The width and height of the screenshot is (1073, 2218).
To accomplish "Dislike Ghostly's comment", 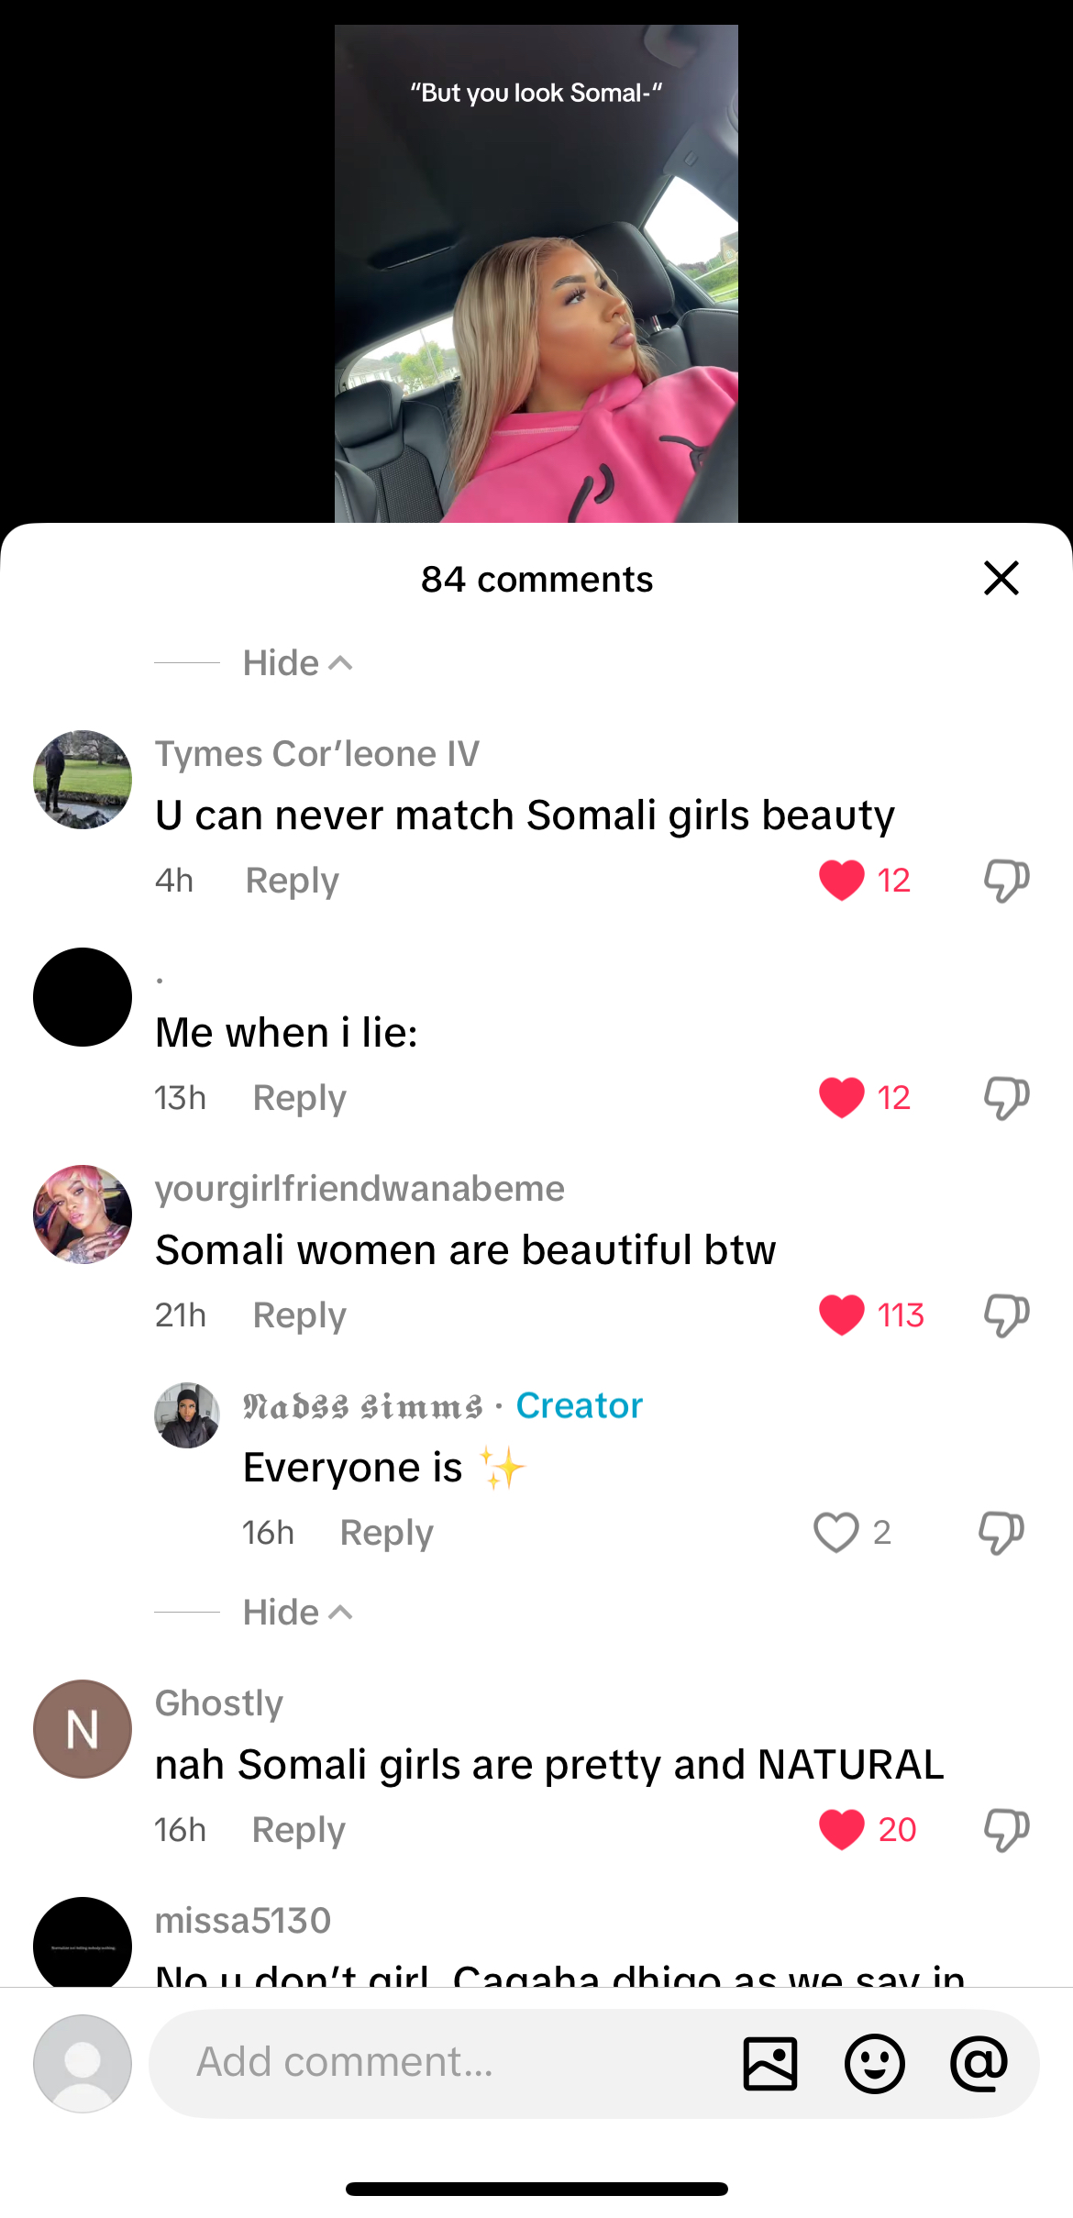I will click(x=1006, y=1830).
